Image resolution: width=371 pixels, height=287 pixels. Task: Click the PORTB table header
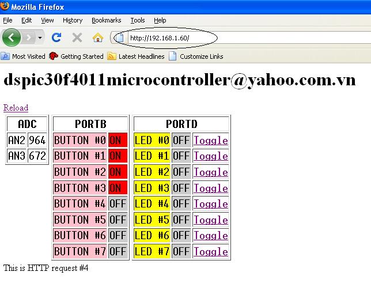(x=90, y=124)
